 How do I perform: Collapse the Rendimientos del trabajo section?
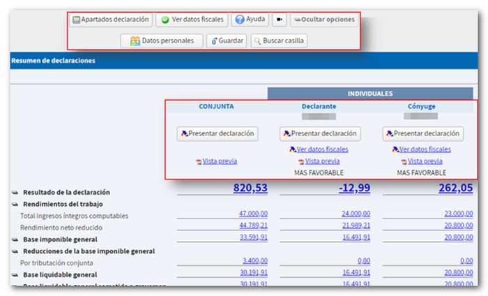[x=15, y=204]
